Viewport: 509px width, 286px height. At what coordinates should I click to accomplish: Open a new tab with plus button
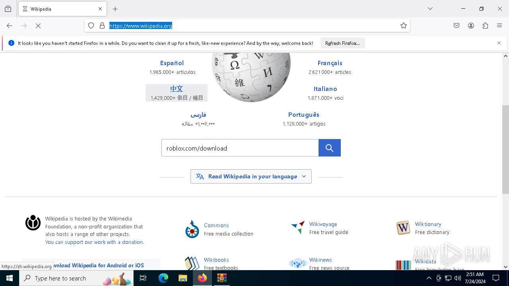click(x=115, y=9)
